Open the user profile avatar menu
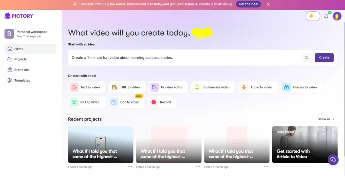 point(337,16)
